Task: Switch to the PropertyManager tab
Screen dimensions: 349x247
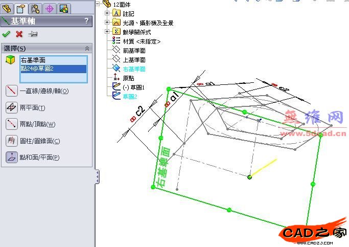Action: 21,8
